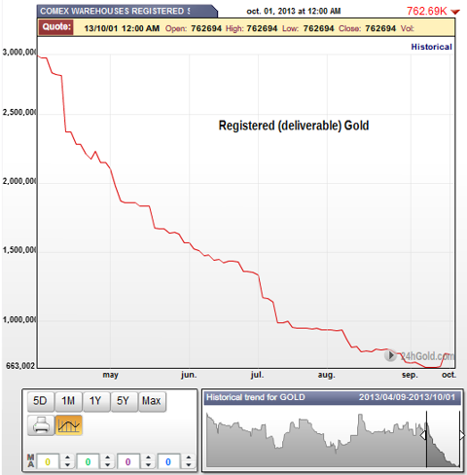Open the Historical link
This screenshot has height=475, width=467.
click(431, 47)
